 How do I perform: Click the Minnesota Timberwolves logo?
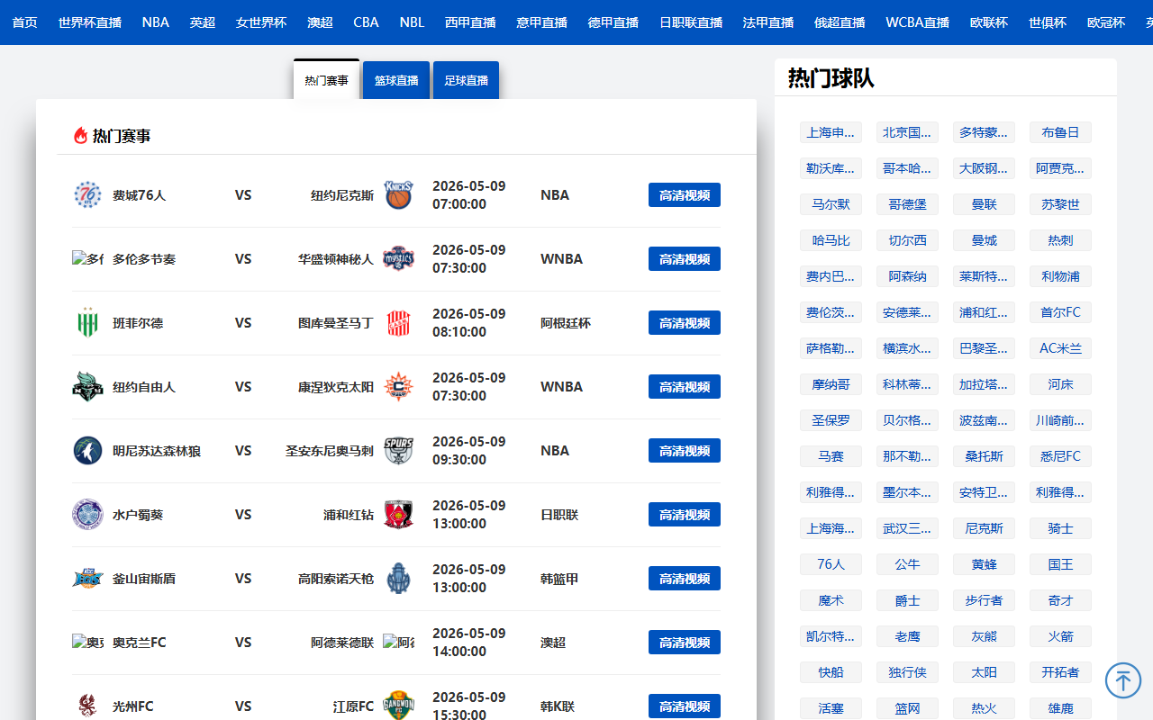pos(87,451)
